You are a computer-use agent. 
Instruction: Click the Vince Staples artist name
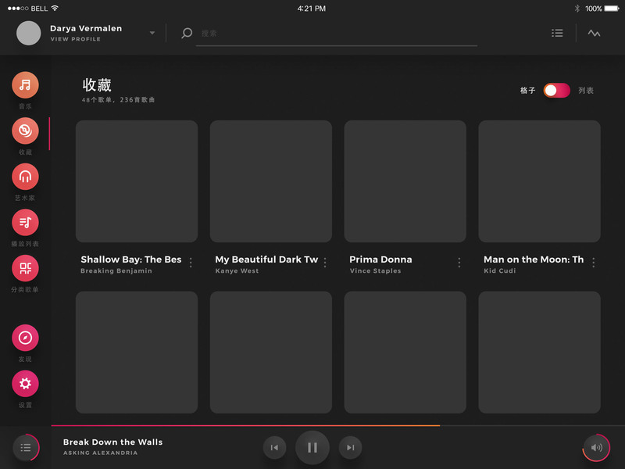(x=376, y=270)
